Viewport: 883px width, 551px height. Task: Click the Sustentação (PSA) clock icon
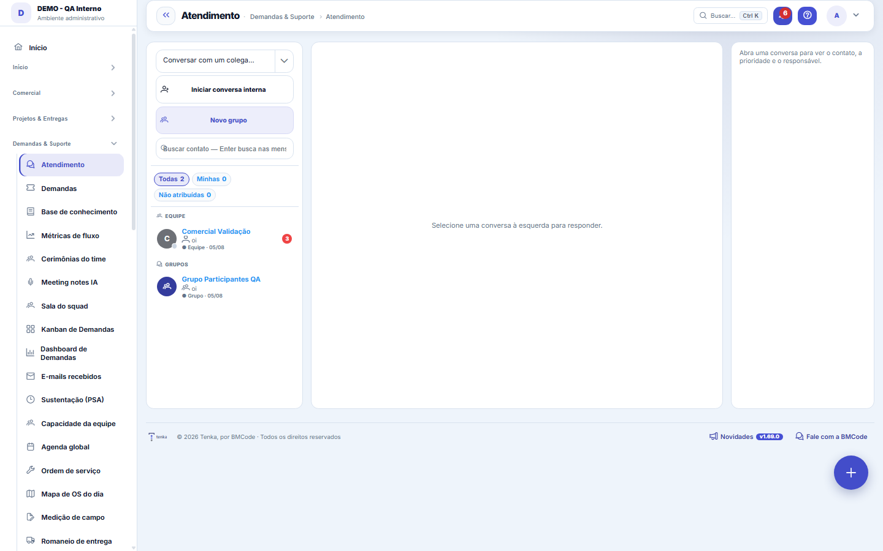click(31, 400)
